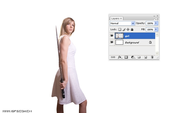Hide the girl layer
The image size is (184, 113).
tap(112, 36)
